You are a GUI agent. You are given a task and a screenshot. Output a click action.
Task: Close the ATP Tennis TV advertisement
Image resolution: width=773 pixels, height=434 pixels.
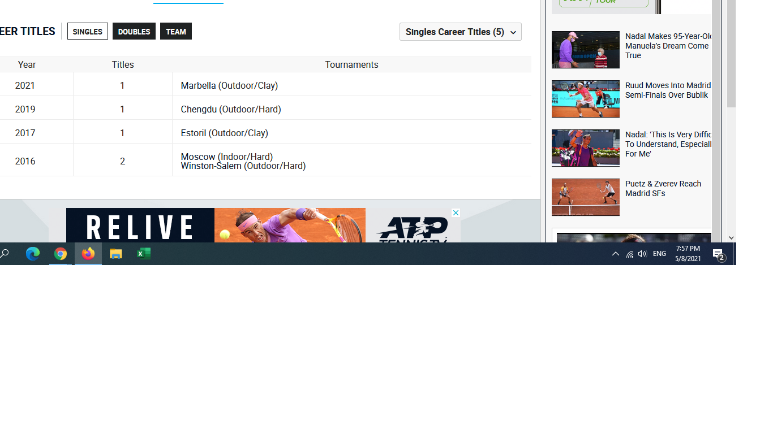[456, 212]
